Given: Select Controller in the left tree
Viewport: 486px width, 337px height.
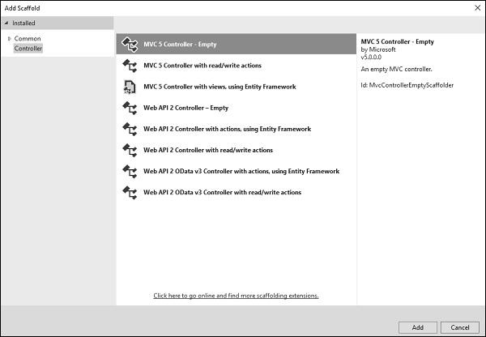Looking at the screenshot, I should (x=28, y=49).
